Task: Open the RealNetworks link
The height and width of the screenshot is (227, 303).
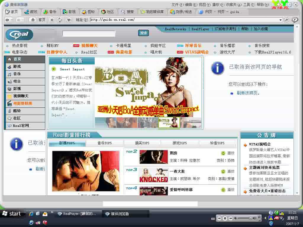Action: [x=175, y=29]
